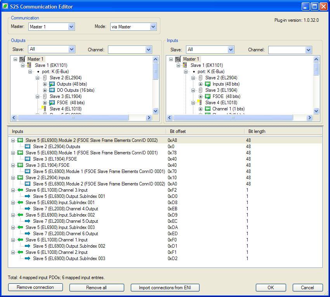Click the Slave 3 (EL1904) terminal icon in Inputs tree
Viewport: 330px width, 297px height.
pyautogui.click(x=201, y=90)
